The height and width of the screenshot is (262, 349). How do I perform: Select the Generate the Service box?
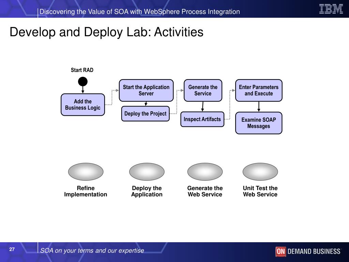click(203, 90)
